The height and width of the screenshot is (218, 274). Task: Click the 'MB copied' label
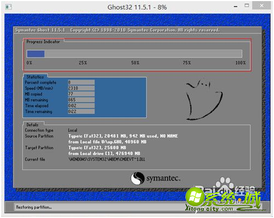tap(34, 94)
